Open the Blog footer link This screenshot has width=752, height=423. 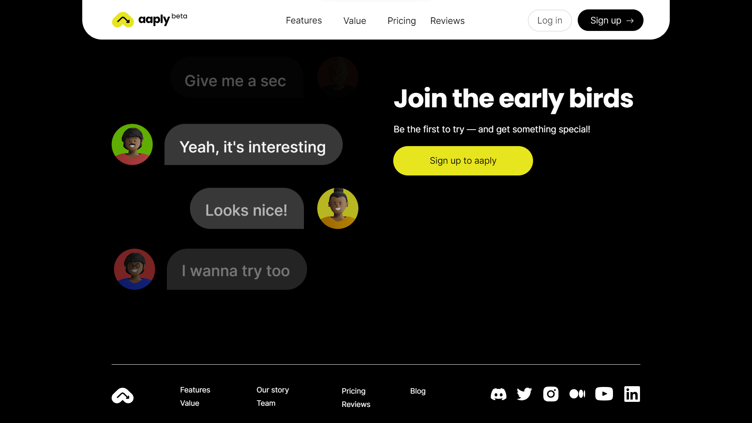(418, 391)
